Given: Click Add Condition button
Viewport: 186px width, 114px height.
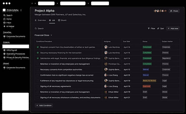Looking at the screenshot, I should 44,106.
